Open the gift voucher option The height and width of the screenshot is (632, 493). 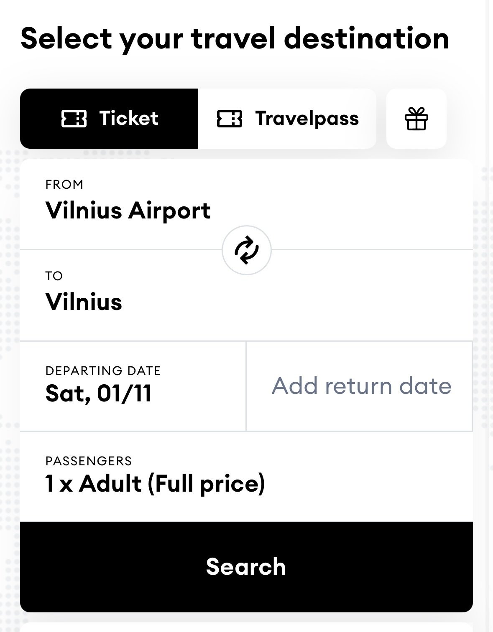pos(416,119)
